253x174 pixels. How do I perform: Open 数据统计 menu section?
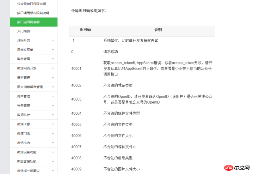(x=23, y=115)
